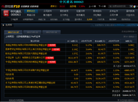Open 历史龙虎榜信息 link
Screen dimensions: 138x102
[x=129, y=31]
